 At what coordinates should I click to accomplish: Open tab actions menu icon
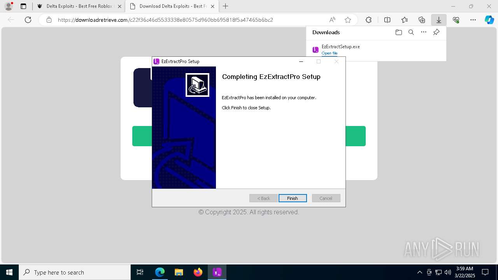pos(23,6)
